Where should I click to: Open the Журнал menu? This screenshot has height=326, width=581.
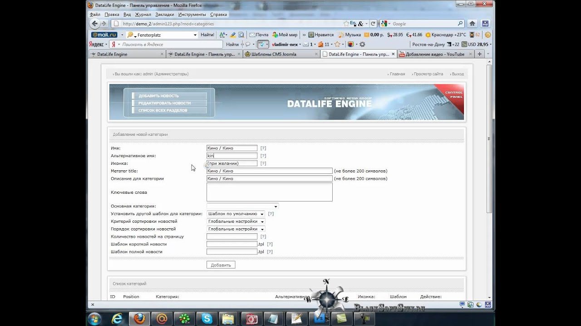click(143, 14)
